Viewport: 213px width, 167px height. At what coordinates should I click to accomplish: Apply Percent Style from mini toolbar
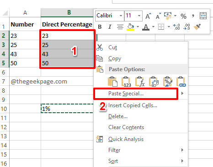[183, 16]
